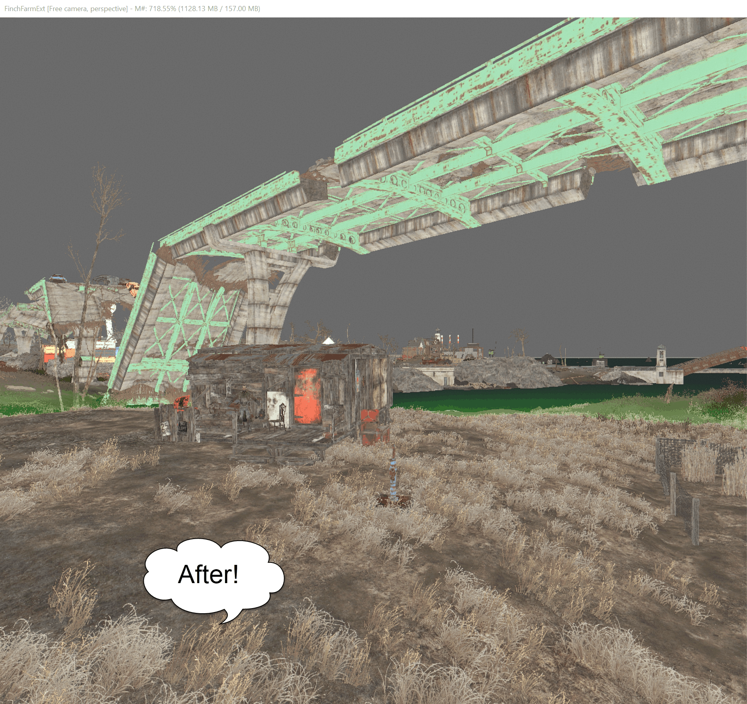Screen dimensions: 747x704
Task: Click the clock tower across the water
Action: [661, 362]
